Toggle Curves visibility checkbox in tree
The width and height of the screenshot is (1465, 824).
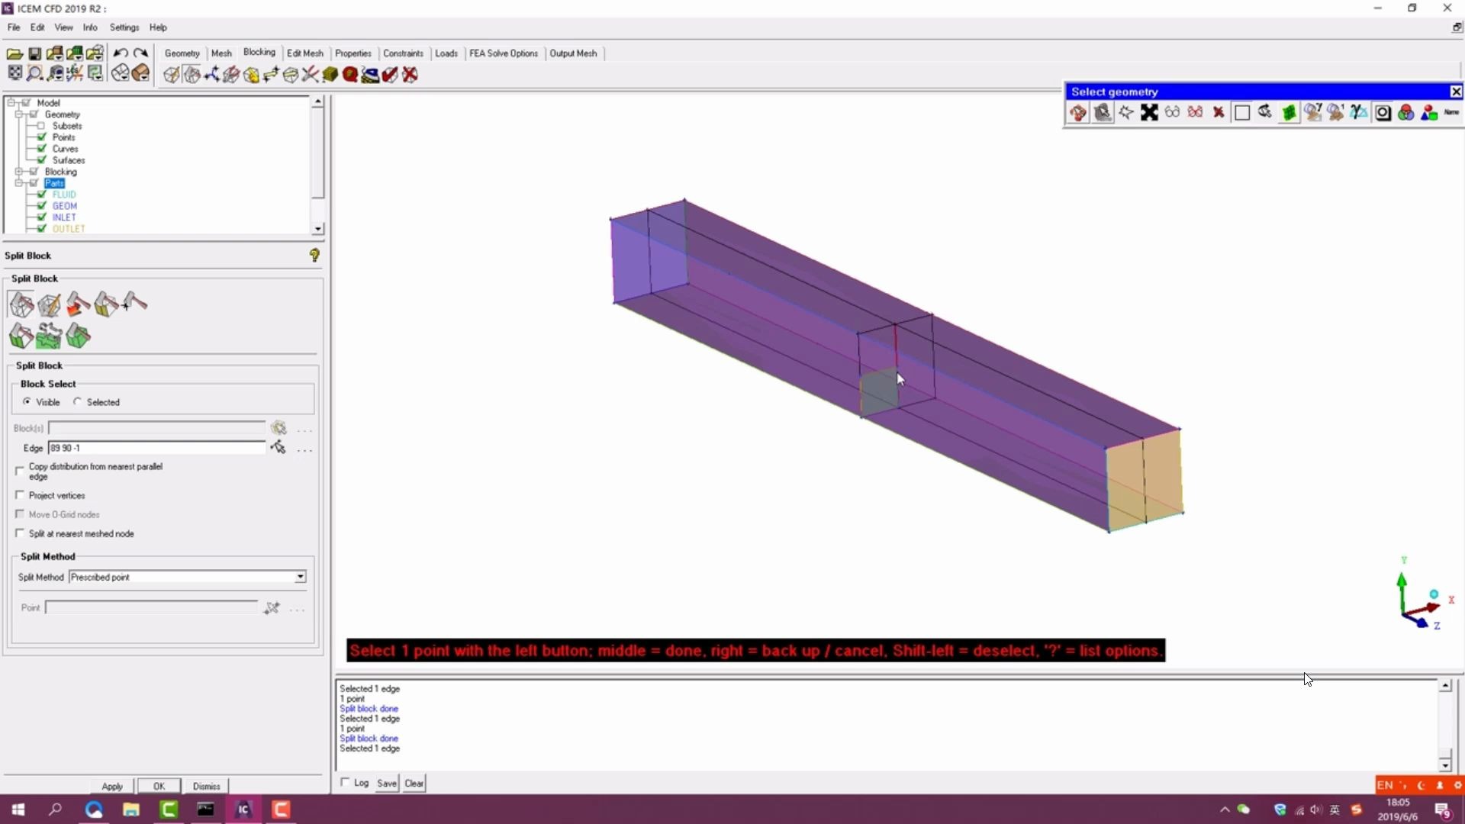point(42,149)
